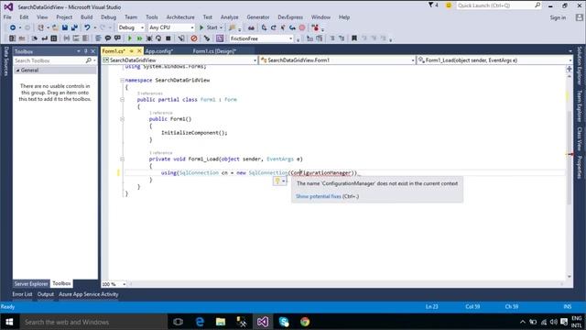Viewport: 586px width, 330px height.
Task: Close the Form1.cs tab
Action: click(139, 51)
